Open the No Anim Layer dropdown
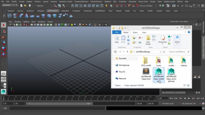The width and height of the screenshot is (205, 115). click(x=168, y=103)
